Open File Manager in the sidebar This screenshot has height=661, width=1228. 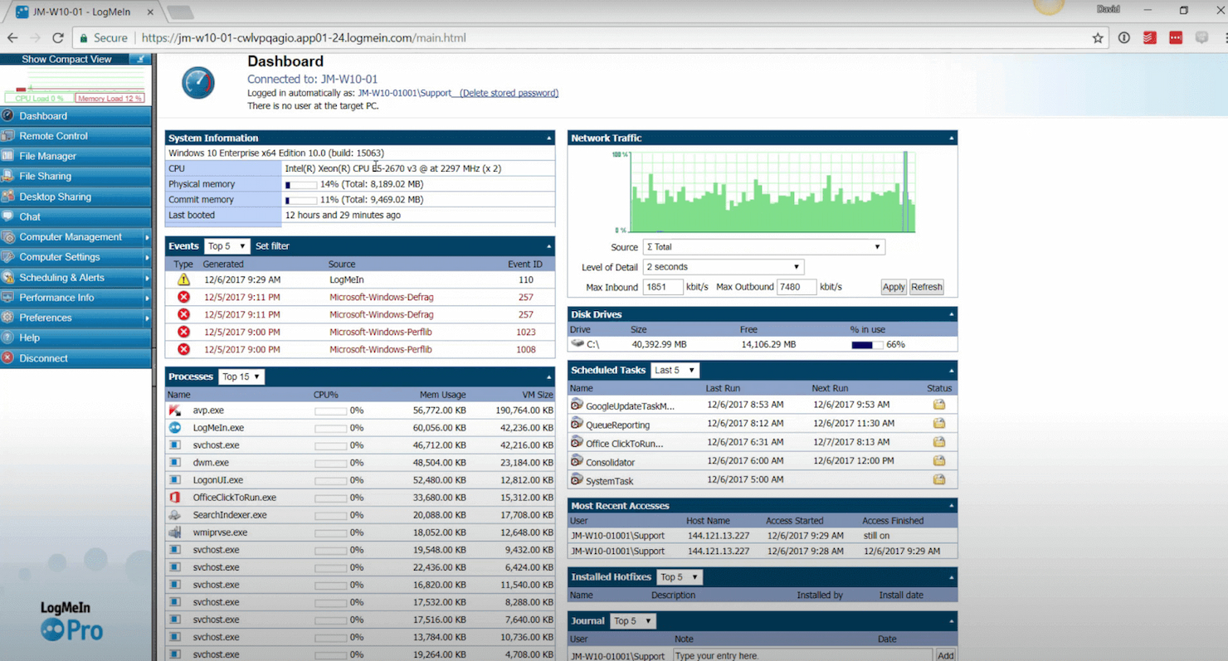48,156
